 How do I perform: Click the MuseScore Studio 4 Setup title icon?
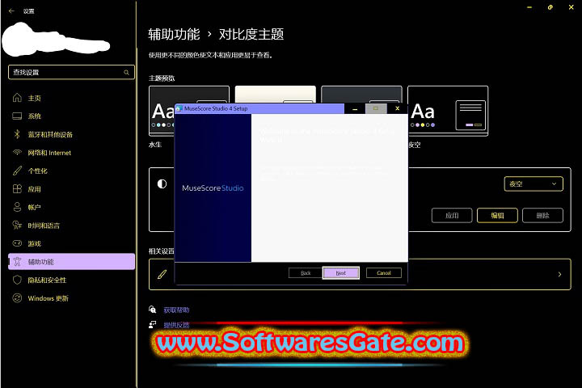click(x=179, y=108)
